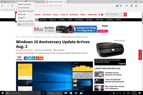Visit PCMag Twitter bird icon in header
This screenshot has height=95, width=143.
point(102,14)
